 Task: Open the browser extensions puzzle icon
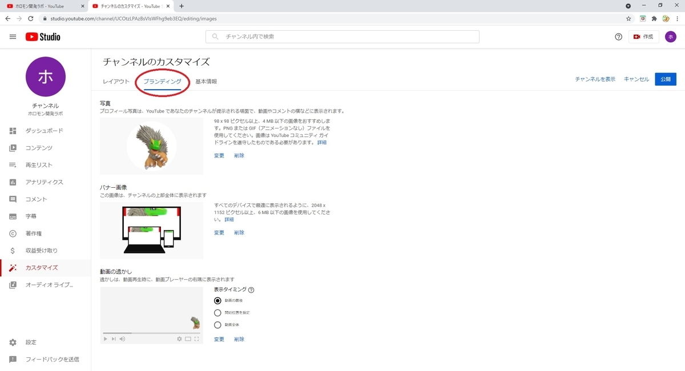[654, 18]
